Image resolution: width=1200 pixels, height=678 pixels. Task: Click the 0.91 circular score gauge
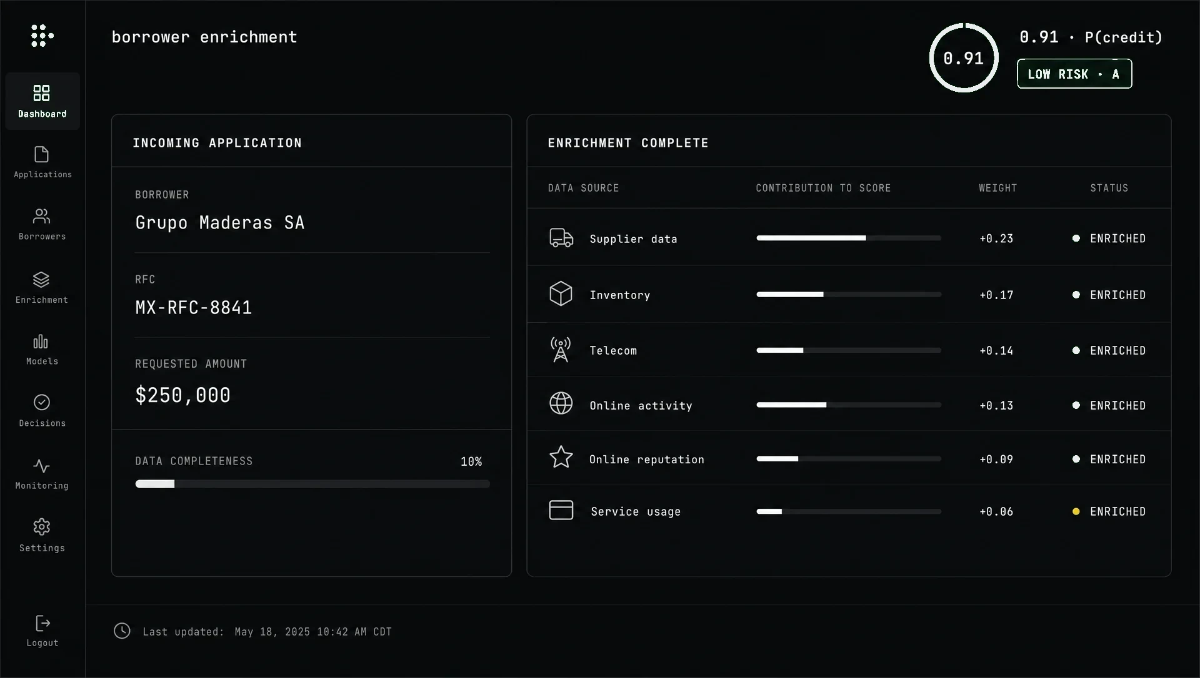coord(964,58)
